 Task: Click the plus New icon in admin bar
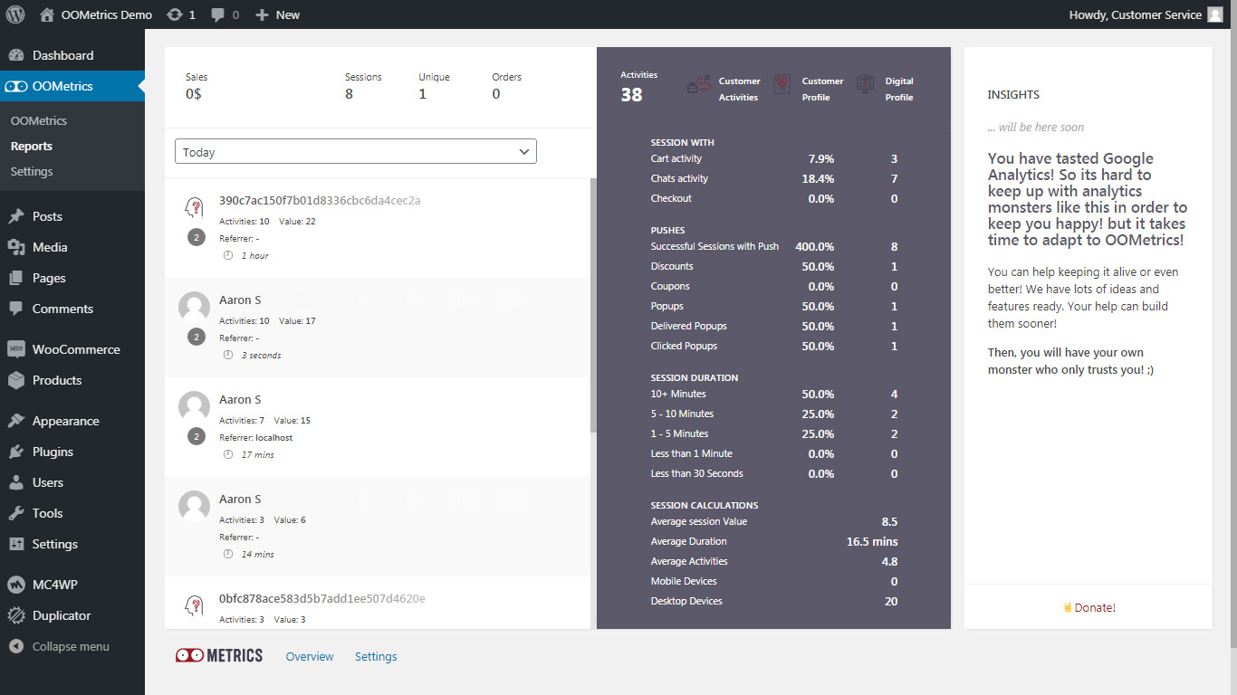coord(262,14)
